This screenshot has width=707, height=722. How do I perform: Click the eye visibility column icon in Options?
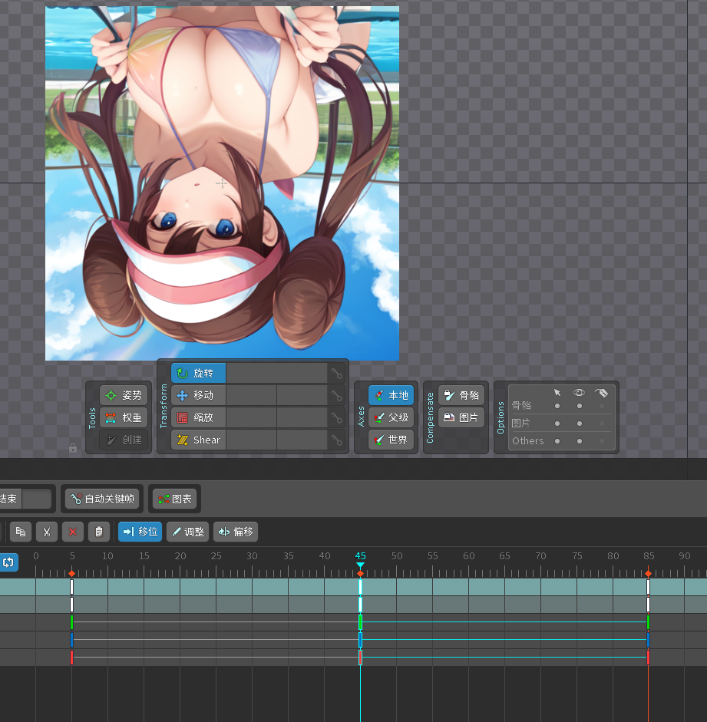(579, 392)
